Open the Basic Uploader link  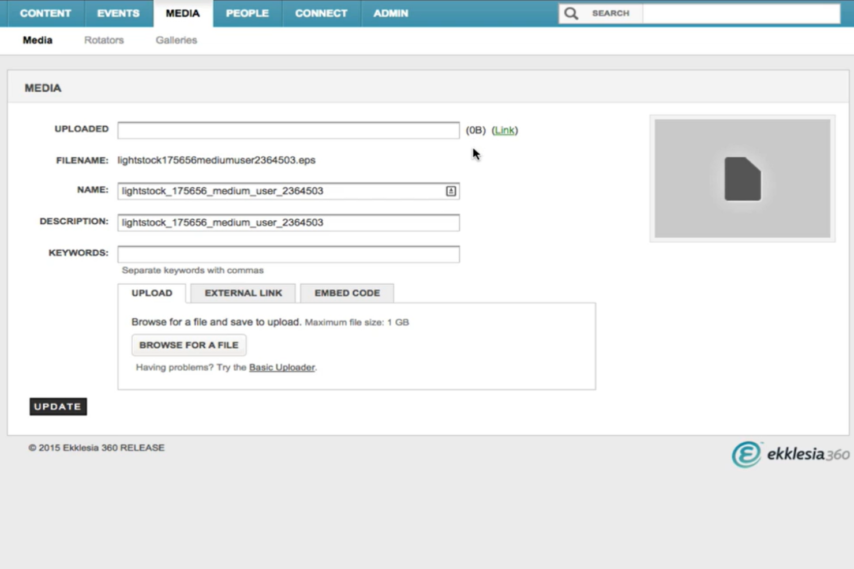click(x=282, y=367)
